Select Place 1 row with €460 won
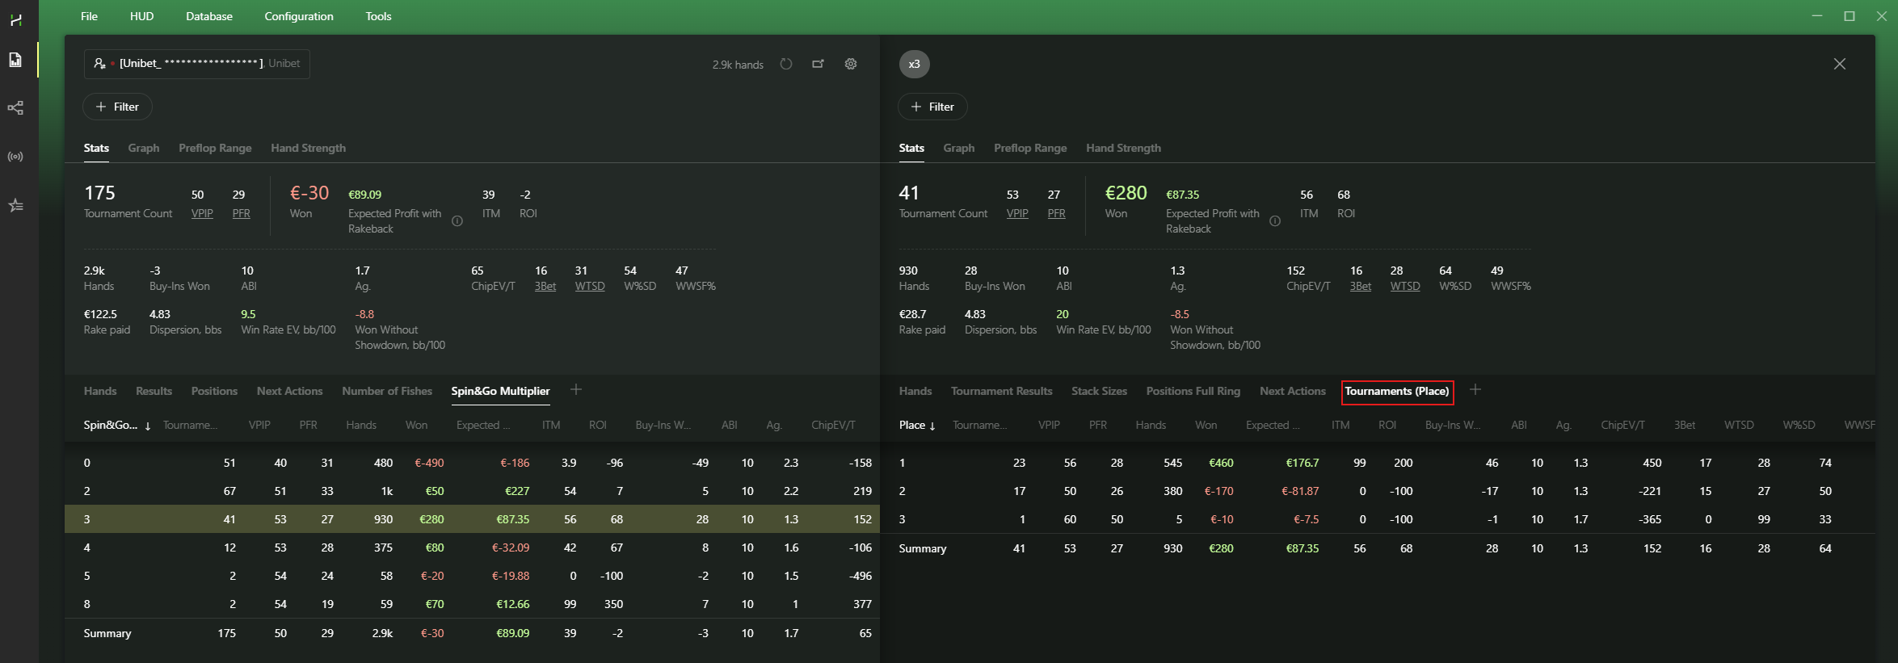This screenshot has width=1898, height=663. [x=1378, y=463]
